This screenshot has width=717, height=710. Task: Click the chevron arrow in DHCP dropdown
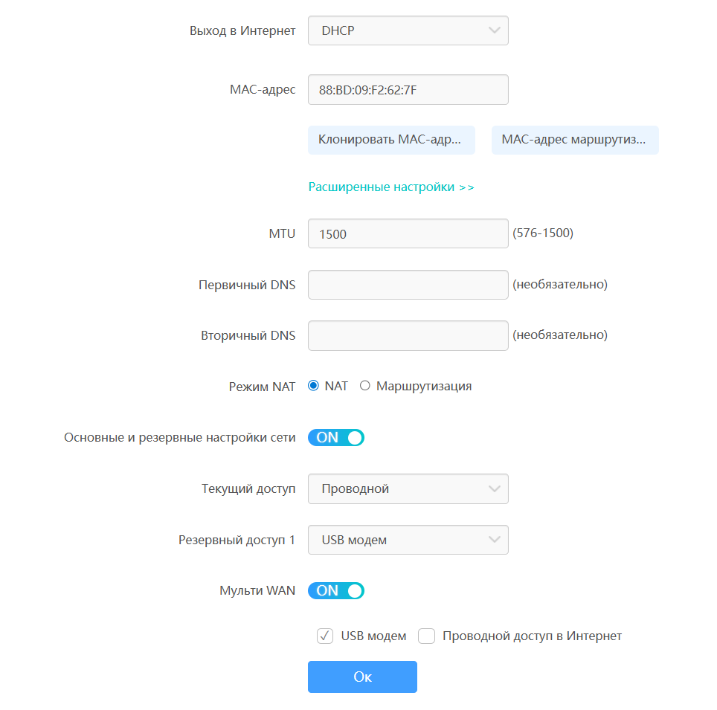[x=494, y=30]
